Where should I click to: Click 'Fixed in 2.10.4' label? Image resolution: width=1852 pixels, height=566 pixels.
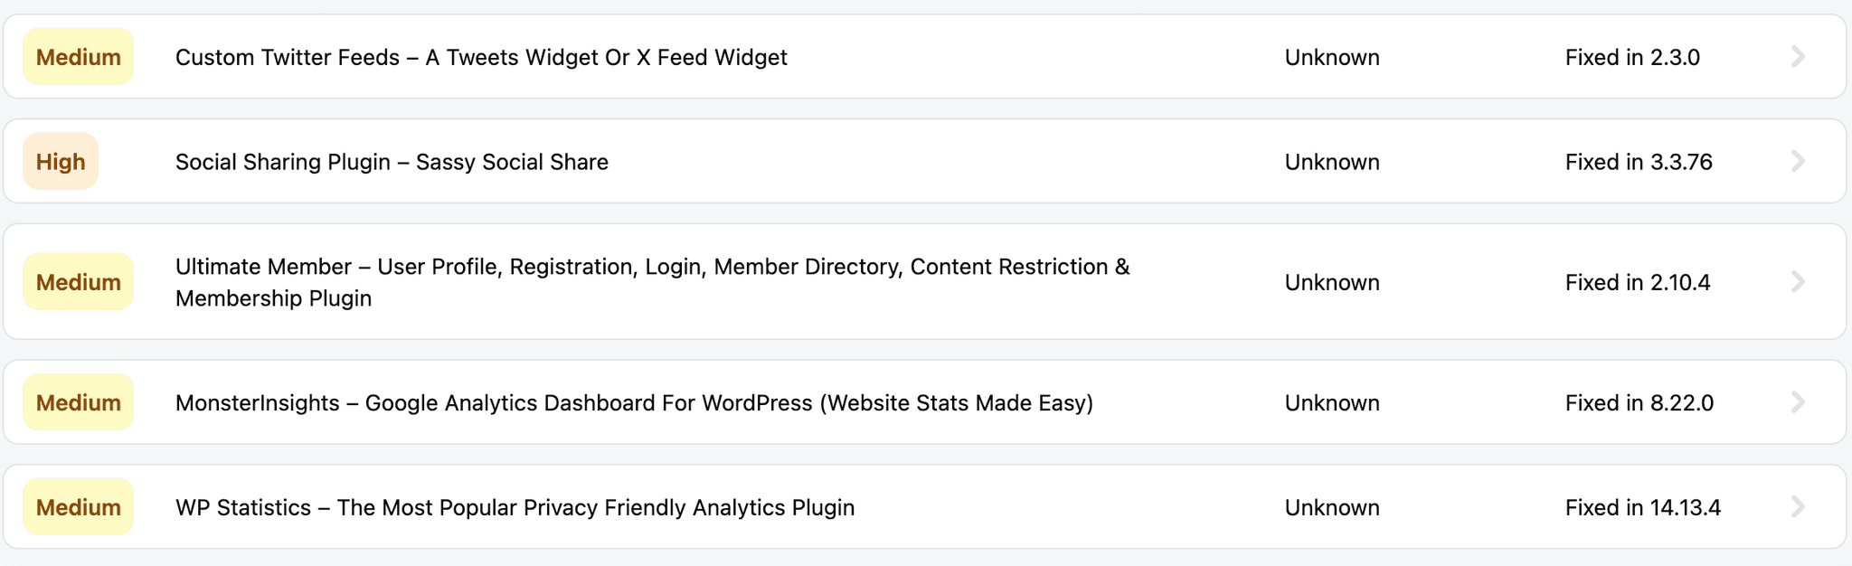tap(1639, 283)
